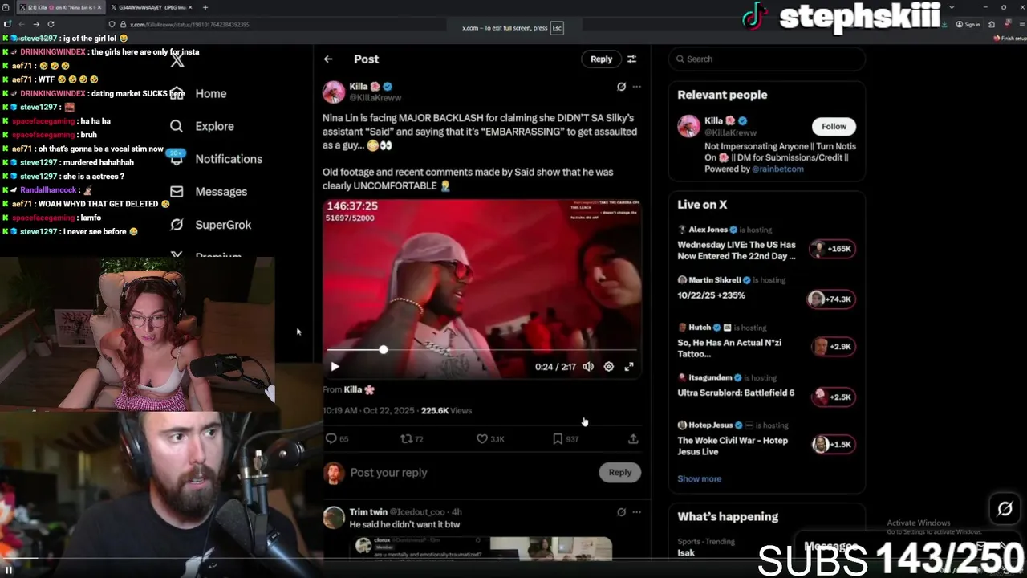Viewport: 1027px width, 578px height.
Task: Open more options on Trim twin's reply
Action: point(636,512)
